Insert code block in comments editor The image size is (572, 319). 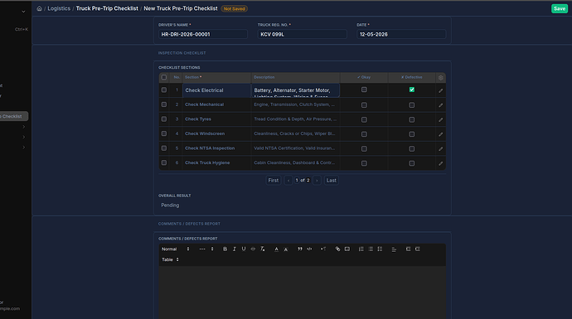coord(309,249)
